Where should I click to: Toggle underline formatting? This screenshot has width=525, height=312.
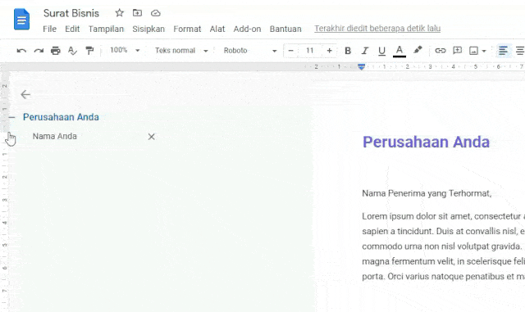[381, 51]
